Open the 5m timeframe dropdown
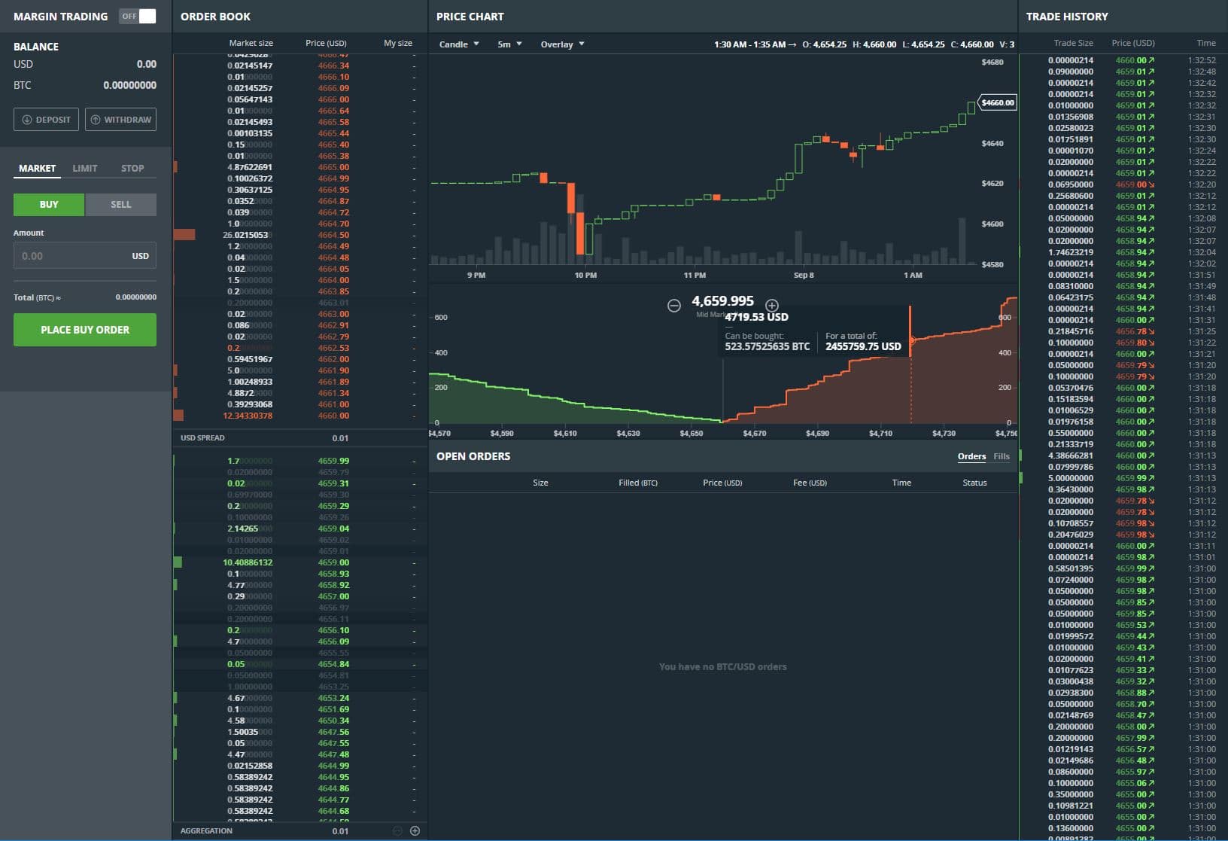The image size is (1228, 841). 509,44
